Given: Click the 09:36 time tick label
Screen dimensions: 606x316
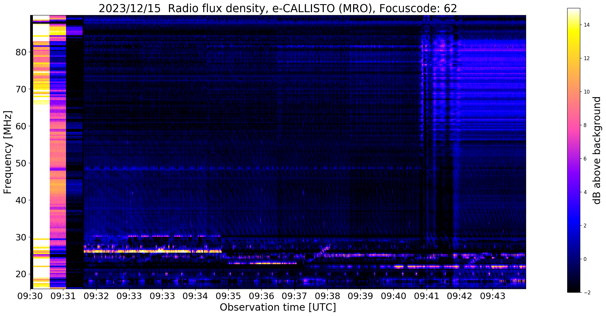Looking at the screenshot, I should (261, 296).
